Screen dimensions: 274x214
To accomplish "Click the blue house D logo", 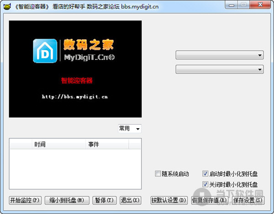I will 45,51.
